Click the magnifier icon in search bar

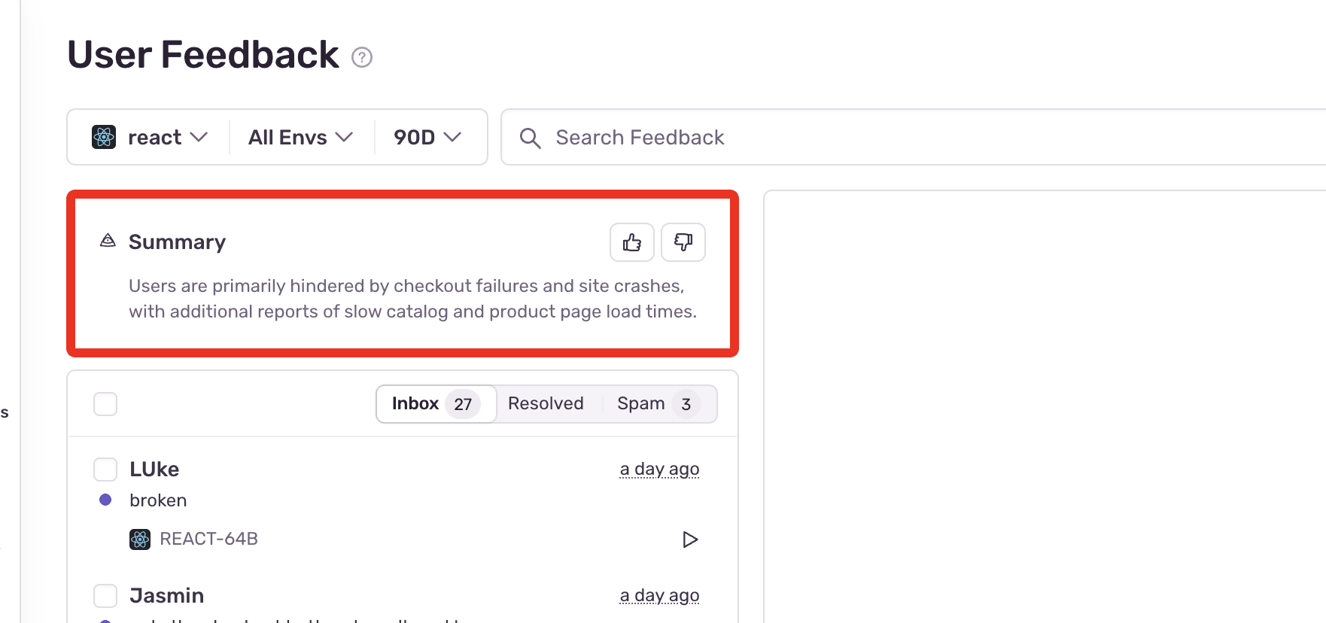coord(530,138)
